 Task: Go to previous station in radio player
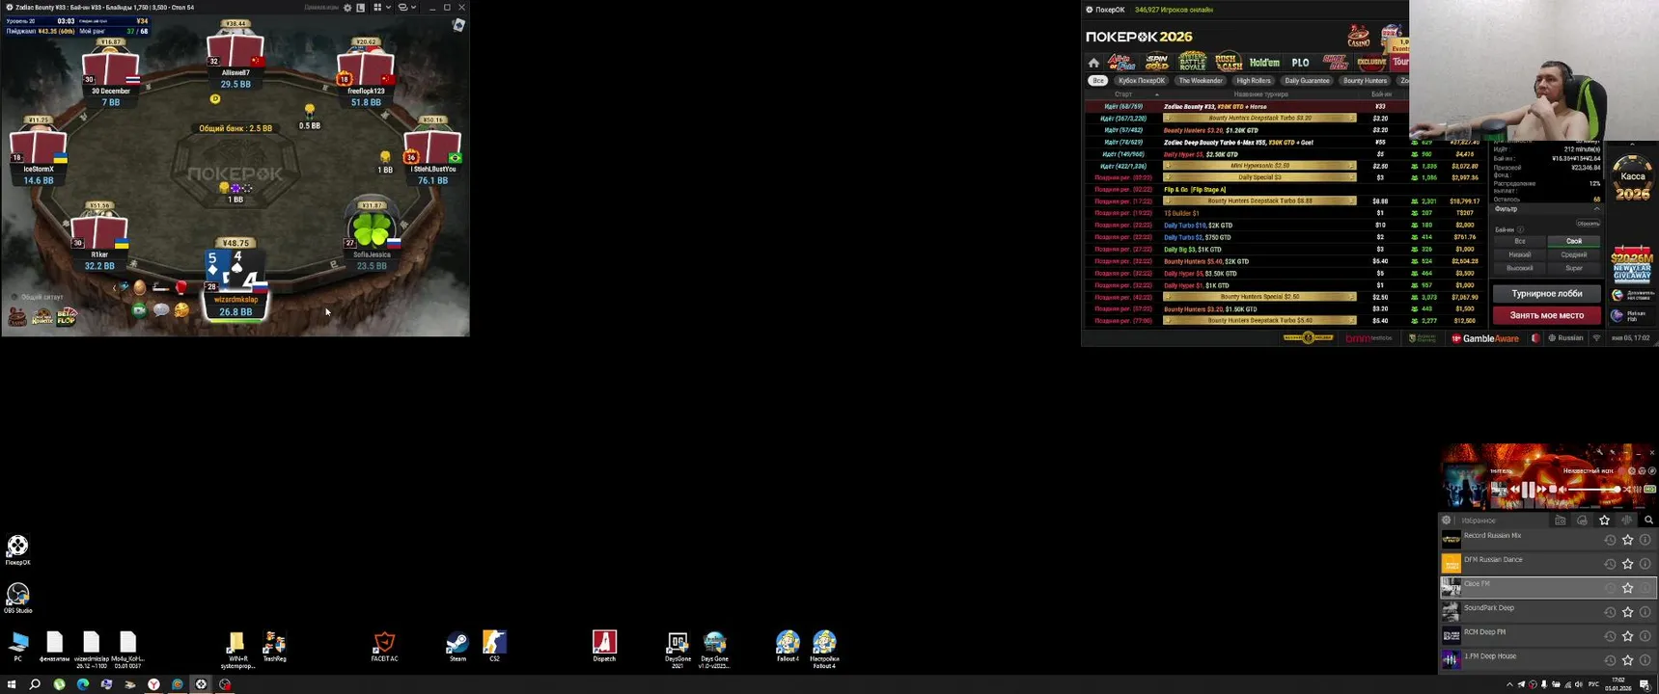[x=1515, y=490]
